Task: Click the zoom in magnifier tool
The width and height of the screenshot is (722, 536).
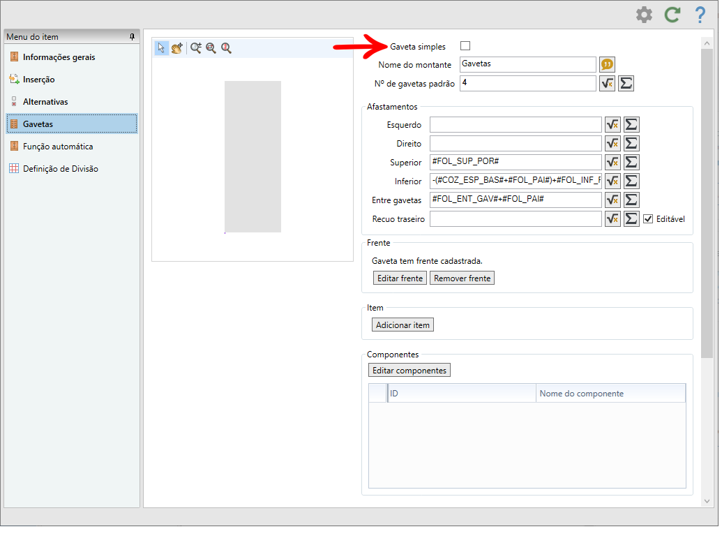Action: tap(196, 48)
